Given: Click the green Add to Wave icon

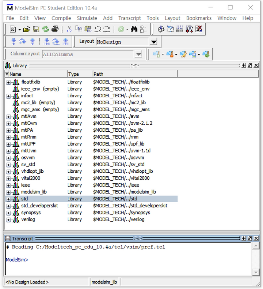Looking at the screenshot, I should tap(121, 29).
